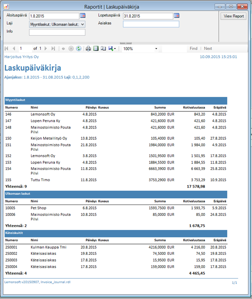Click the Käteiskuitit section header
Image resolution: width=252 pixels, height=299 pixels.
116,233
